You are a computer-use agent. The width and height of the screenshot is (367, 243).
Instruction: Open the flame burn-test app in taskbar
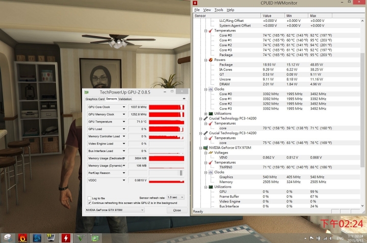pos(22,238)
